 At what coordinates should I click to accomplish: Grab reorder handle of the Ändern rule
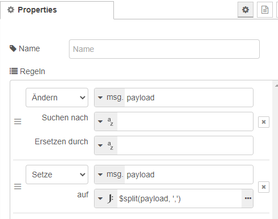[x=18, y=121]
